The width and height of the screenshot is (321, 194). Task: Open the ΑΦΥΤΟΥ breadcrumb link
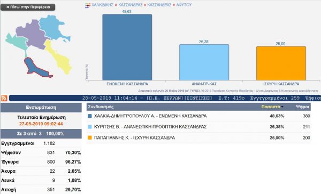click(x=184, y=5)
